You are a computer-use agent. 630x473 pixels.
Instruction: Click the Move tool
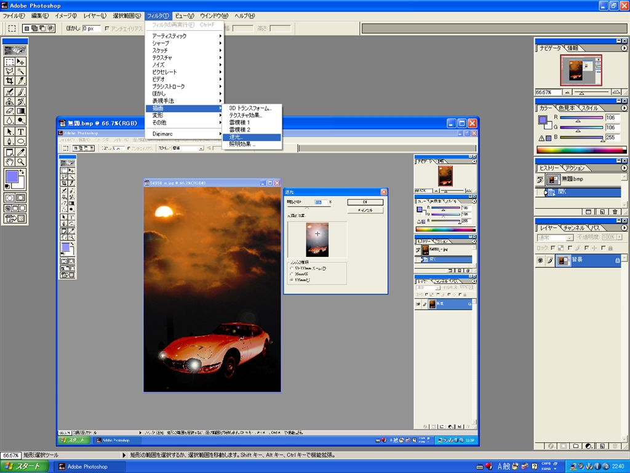coord(21,62)
